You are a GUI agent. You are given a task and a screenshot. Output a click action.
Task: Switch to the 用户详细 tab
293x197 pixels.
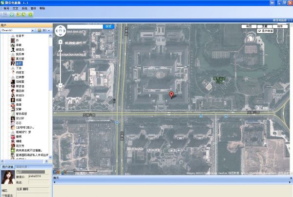(7, 167)
